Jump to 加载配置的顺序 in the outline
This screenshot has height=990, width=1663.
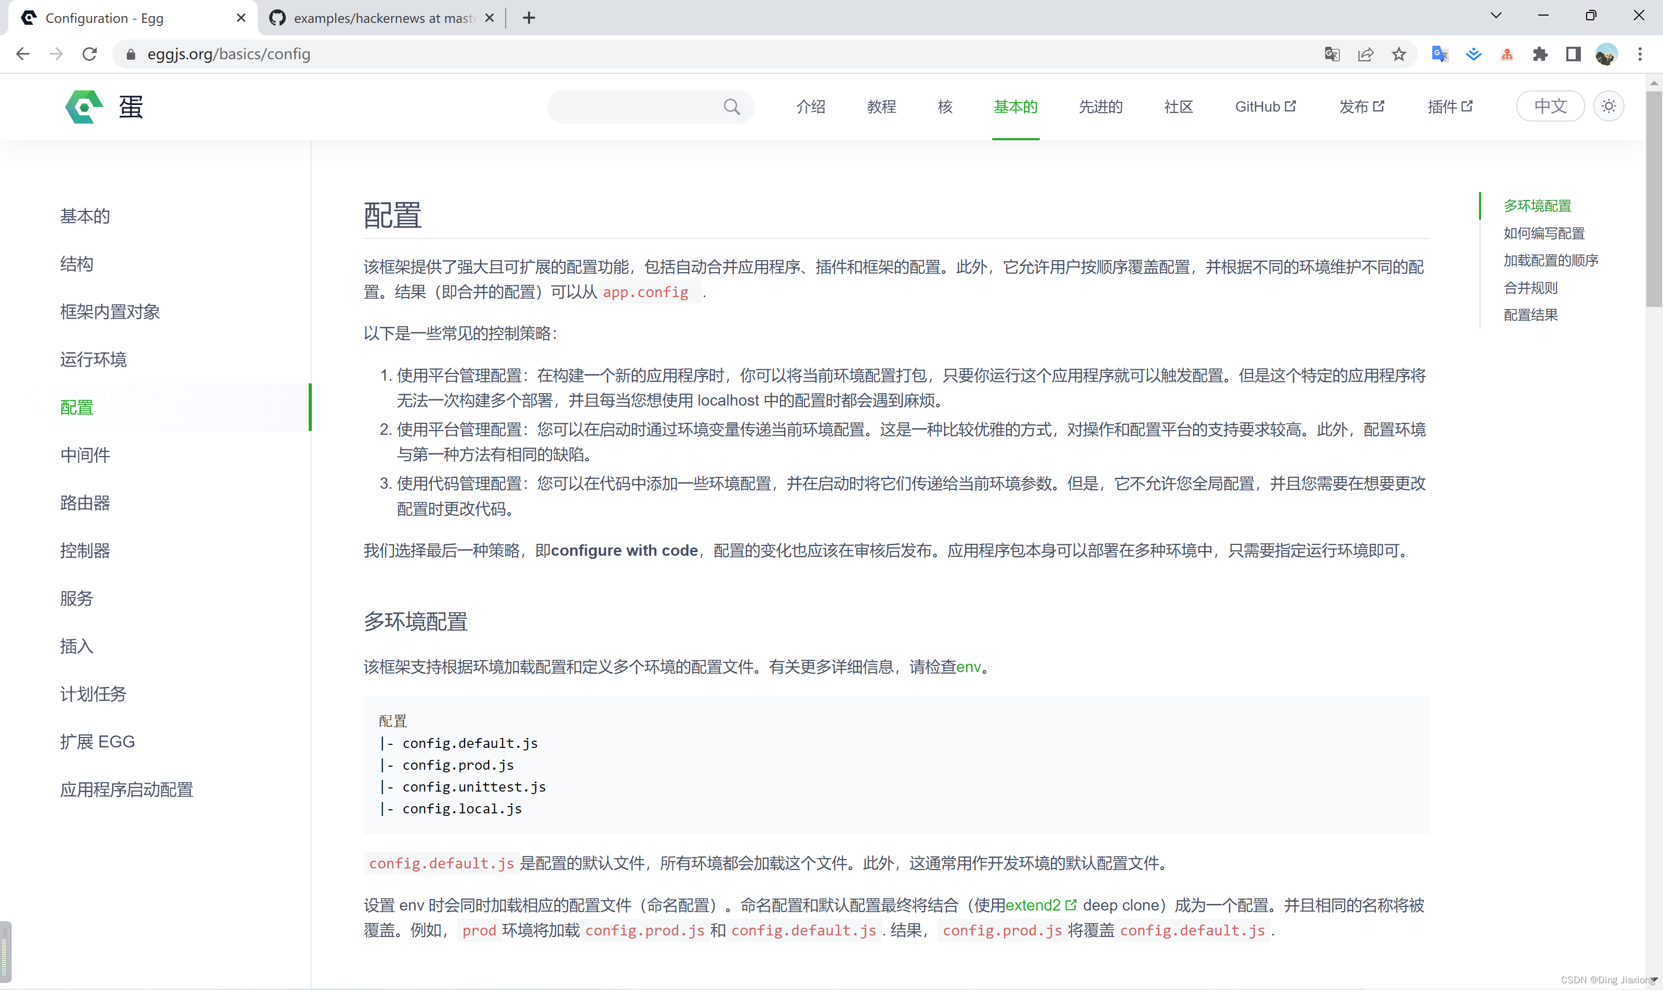[x=1550, y=260]
